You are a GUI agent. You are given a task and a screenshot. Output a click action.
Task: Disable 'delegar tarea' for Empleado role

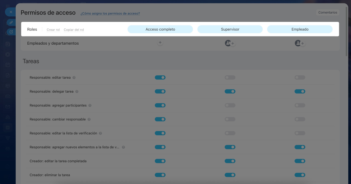pos(300,91)
